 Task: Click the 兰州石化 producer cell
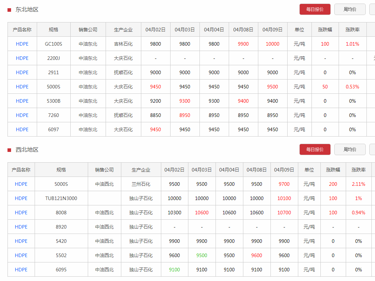click(x=141, y=184)
